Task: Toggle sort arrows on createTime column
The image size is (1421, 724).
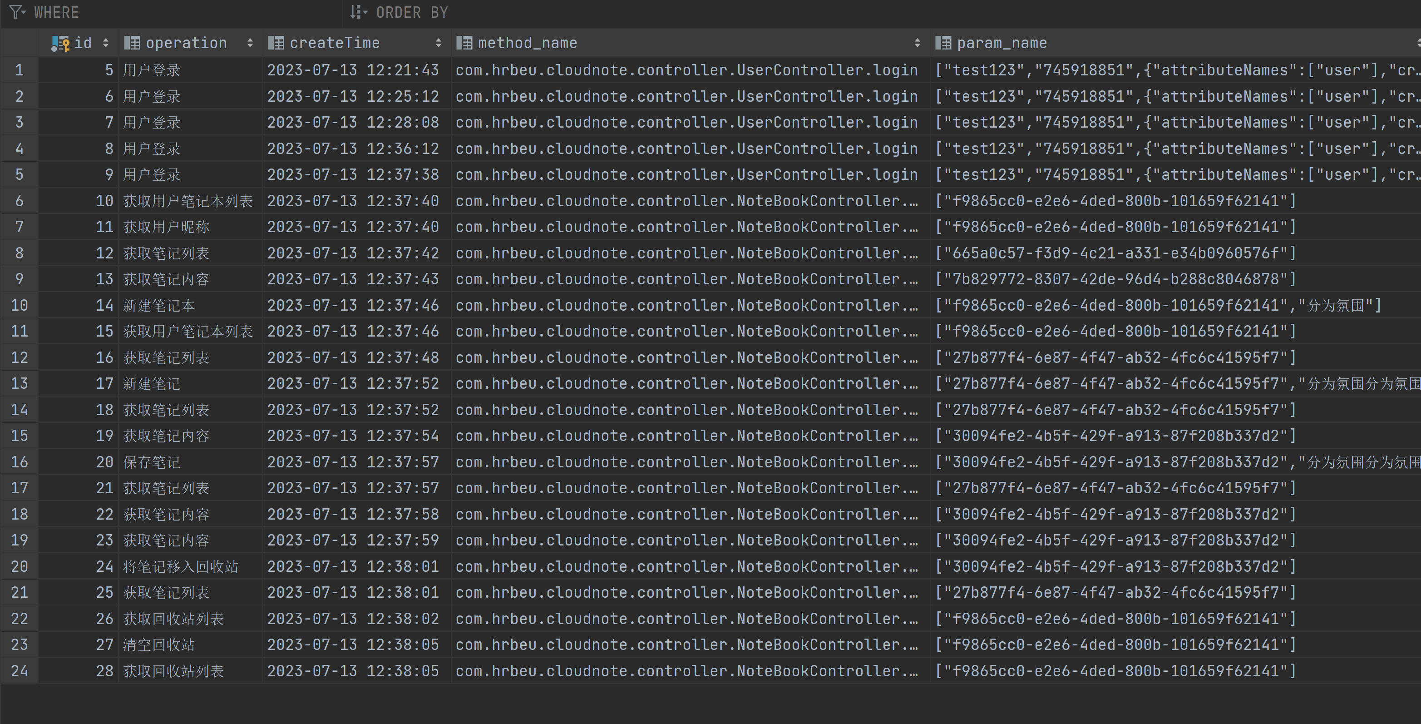Action: (x=438, y=43)
